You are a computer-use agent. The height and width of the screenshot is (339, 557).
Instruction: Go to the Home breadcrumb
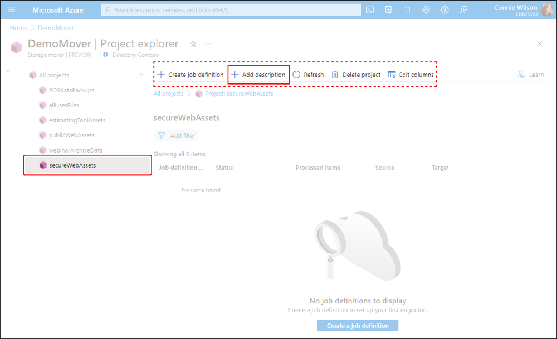pyautogui.click(x=18, y=28)
